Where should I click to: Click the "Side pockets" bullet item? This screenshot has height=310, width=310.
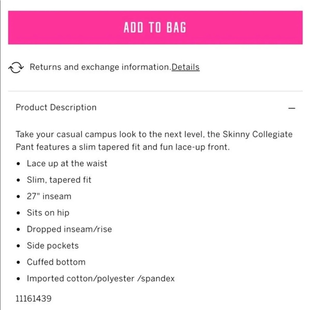(x=53, y=246)
